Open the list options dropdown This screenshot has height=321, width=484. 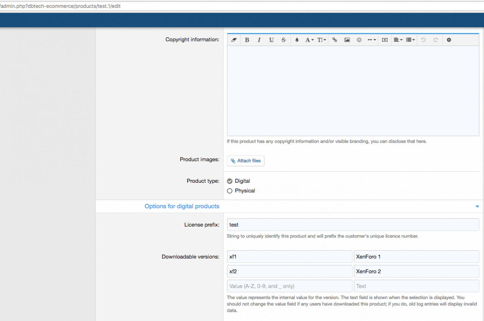pos(410,40)
